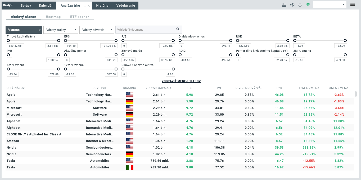The image size is (361, 180).
Task: Expand the Vlastné preset dropdown
Action: click(x=24, y=30)
